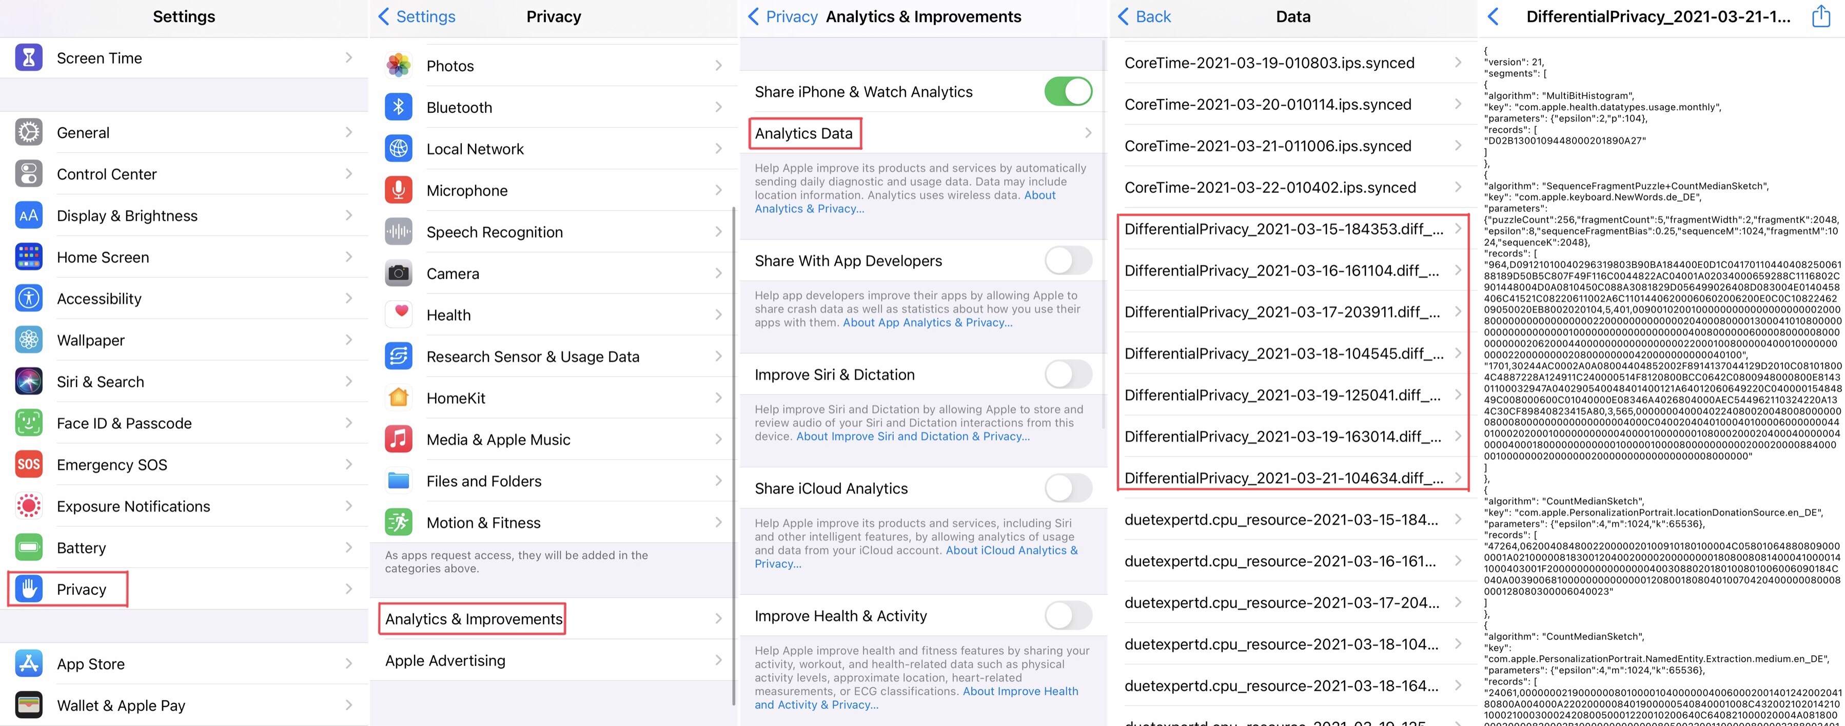Tap Back button on Data screen
This screenshot has height=726, width=1845.
point(1145,16)
